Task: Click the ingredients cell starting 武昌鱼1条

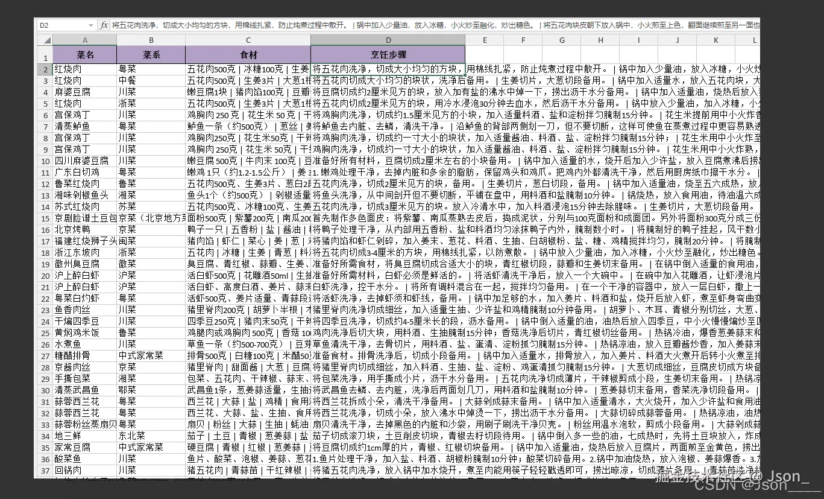Action: pyautogui.click(x=248, y=390)
